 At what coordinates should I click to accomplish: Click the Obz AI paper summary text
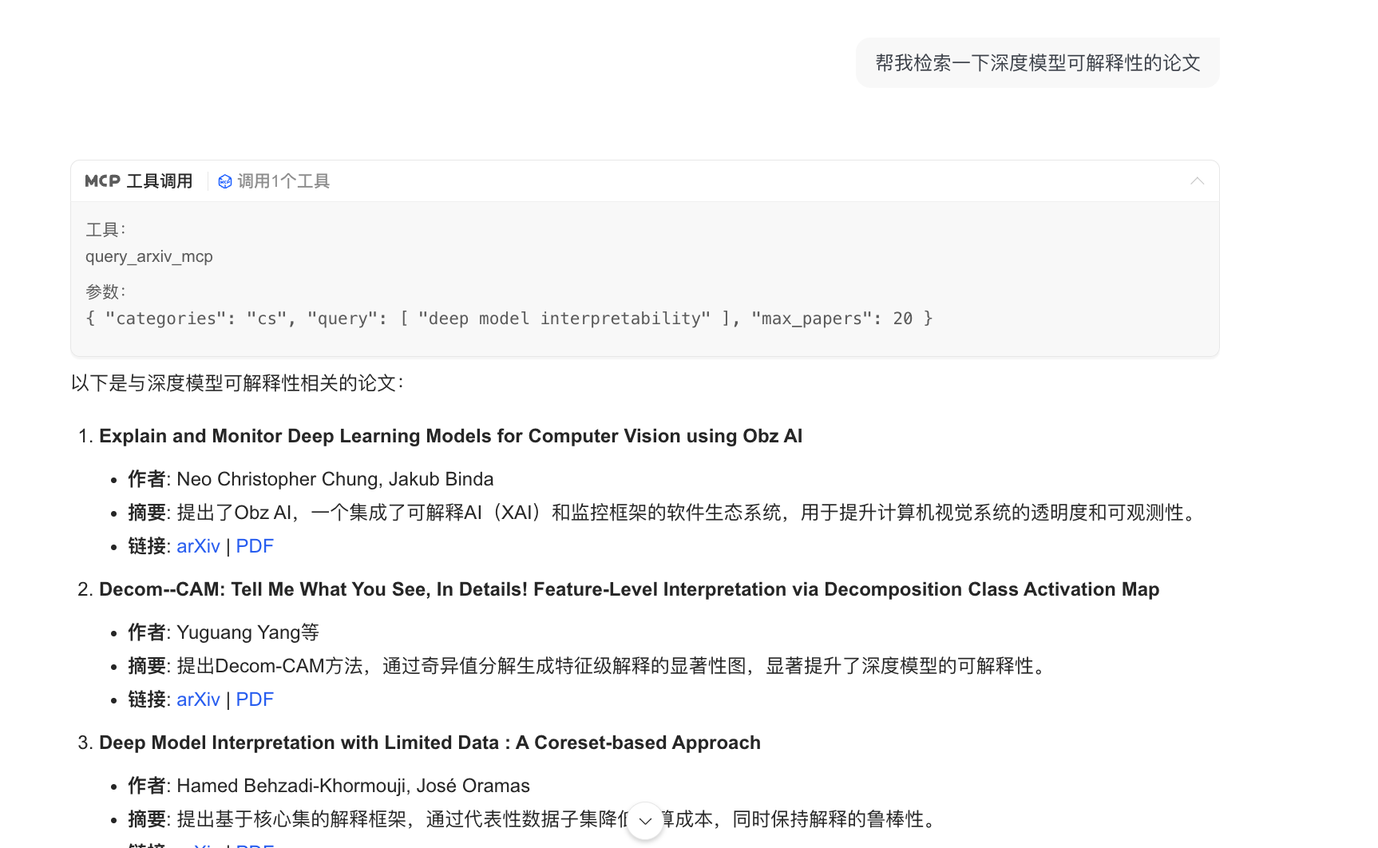[687, 513]
